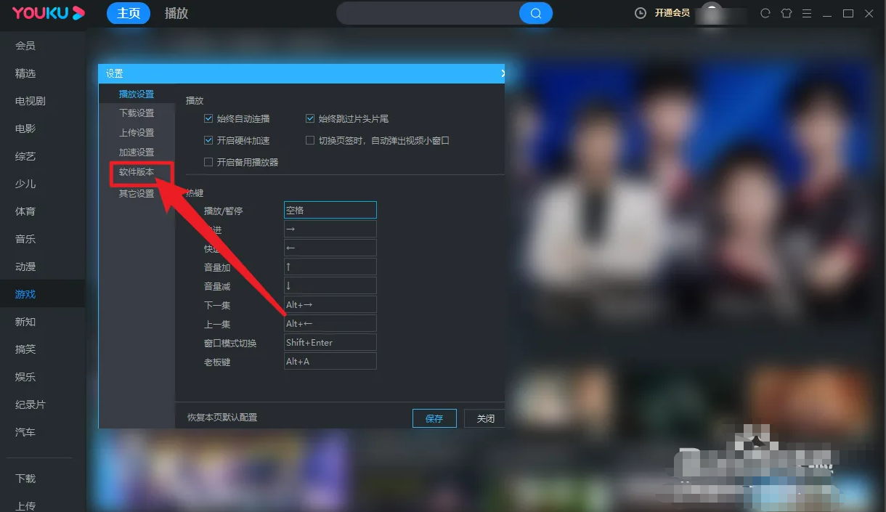Toggle 开启硬件加速 checkbox
Viewport: 886px width, 512px height.
coord(209,140)
